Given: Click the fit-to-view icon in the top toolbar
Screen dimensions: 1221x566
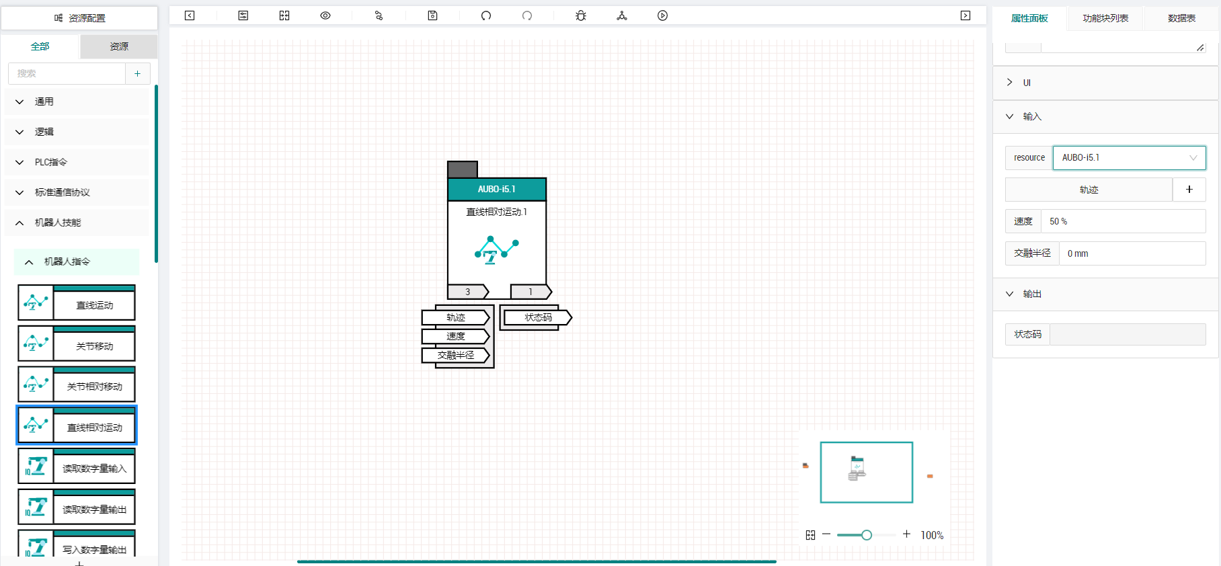Looking at the screenshot, I should [x=284, y=15].
